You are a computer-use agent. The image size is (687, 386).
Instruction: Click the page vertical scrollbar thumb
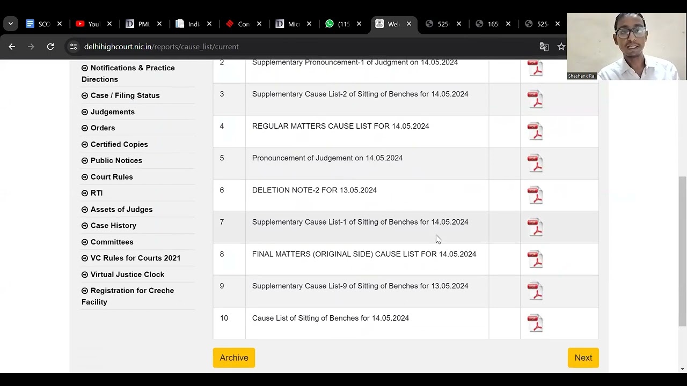click(682, 251)
